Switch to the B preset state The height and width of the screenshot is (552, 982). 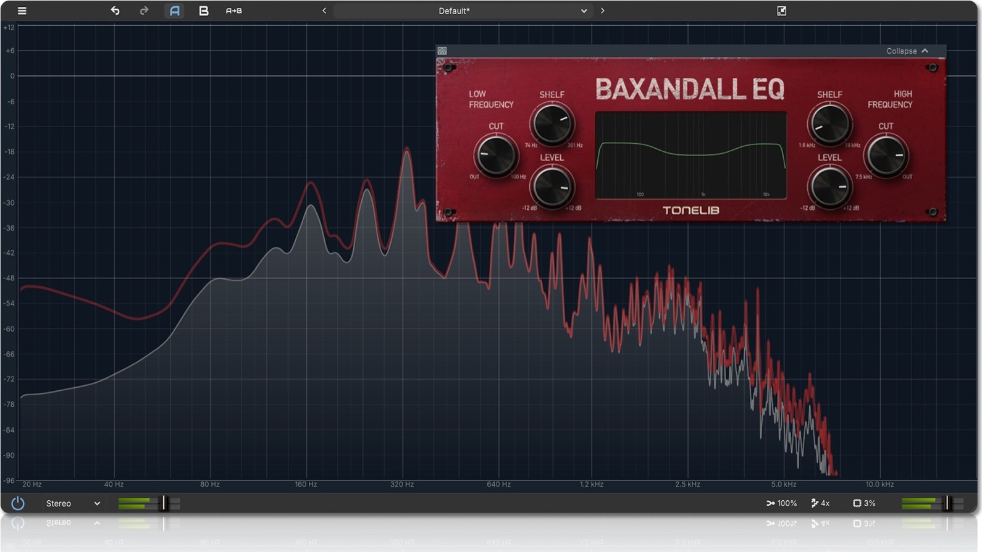(x=203, y=10)
